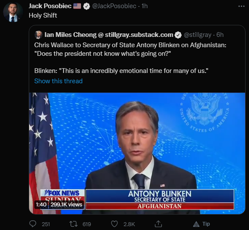The height and width of the screenshot is (230, 249).
Task: Open the three-dot more options menu
Action: pos(241,6)
